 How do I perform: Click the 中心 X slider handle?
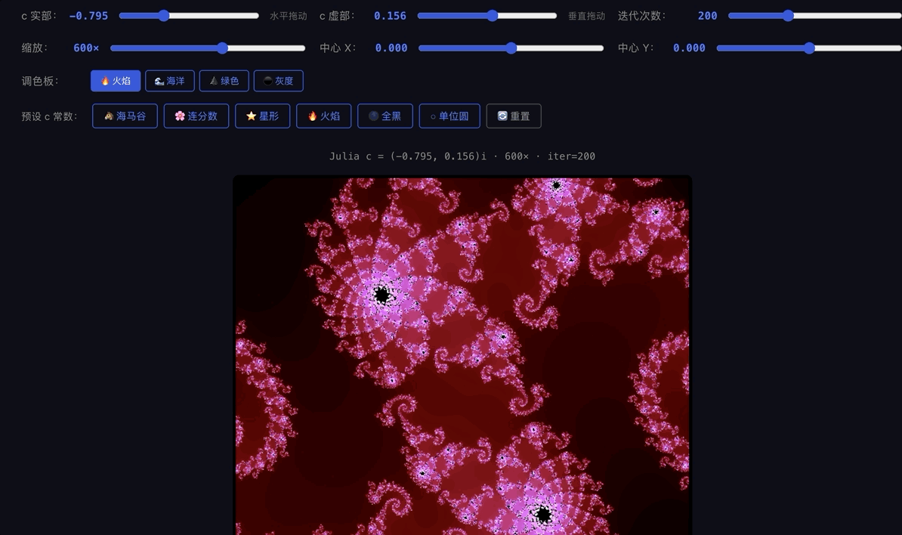click(x=511, y=48)
